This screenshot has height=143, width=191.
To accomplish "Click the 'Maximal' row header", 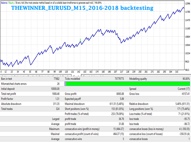I will (x=55, y=134).
